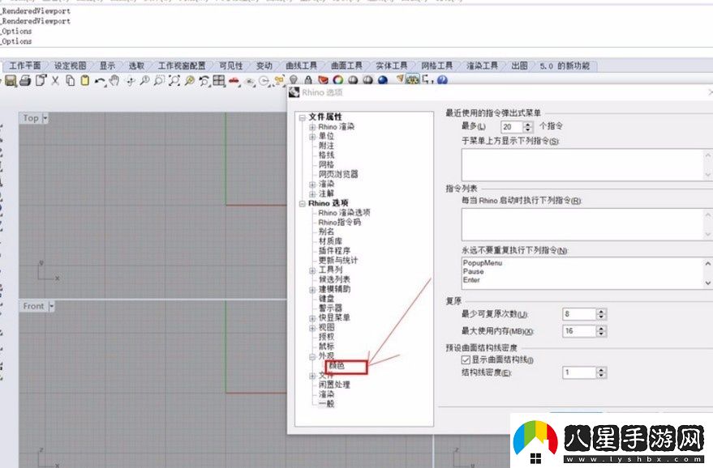This screenshot has height=468, width=713.
Task: Select the Pan (hand) tool in the toolbar
Action: click(114, 81)
